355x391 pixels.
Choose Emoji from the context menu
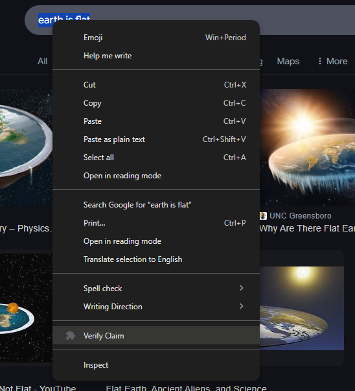pos(156,38)
